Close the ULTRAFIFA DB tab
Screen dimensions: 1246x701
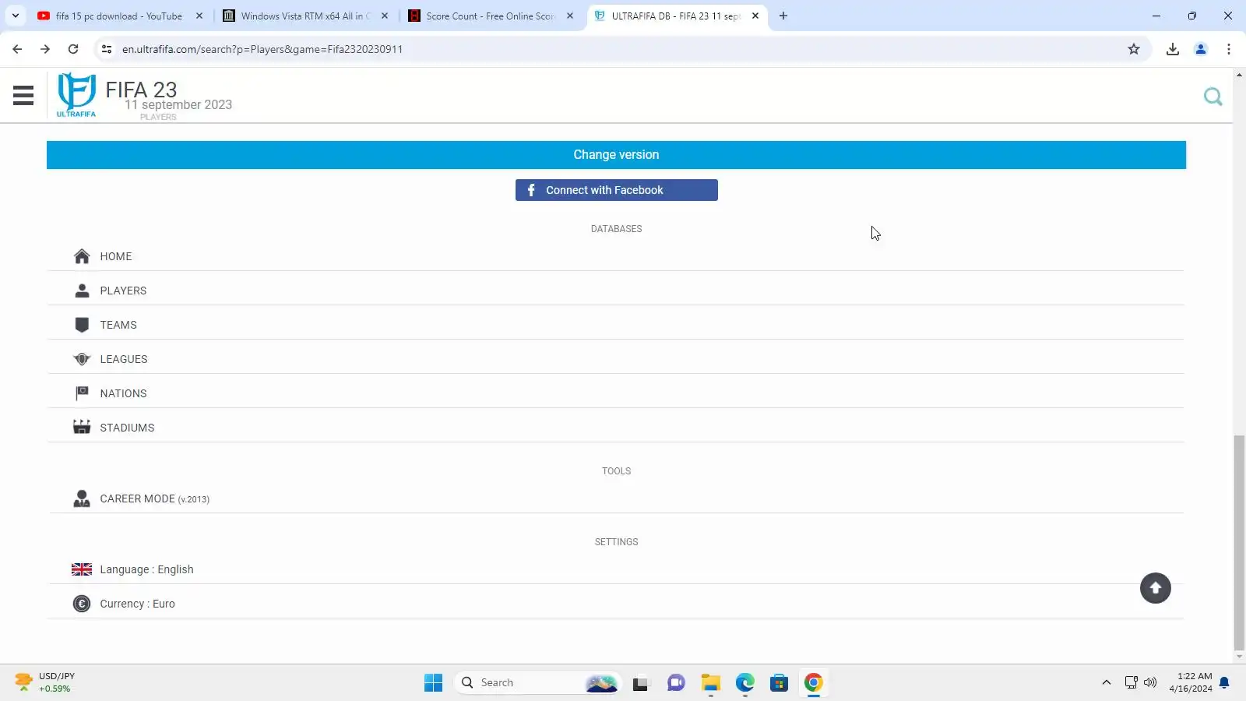[755, 16]
